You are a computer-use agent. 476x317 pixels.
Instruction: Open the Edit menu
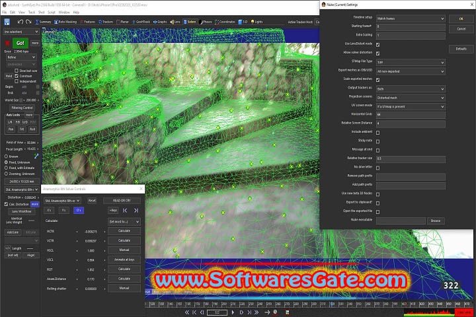pos(13,13)
